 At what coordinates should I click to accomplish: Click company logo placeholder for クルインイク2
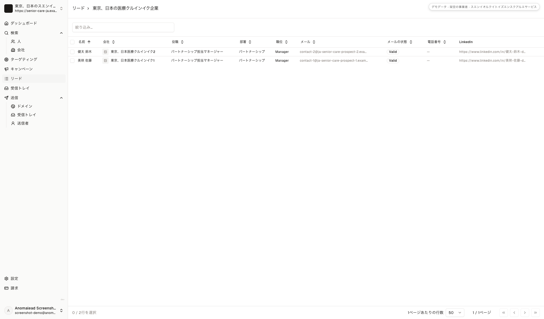tap(105, 52)
